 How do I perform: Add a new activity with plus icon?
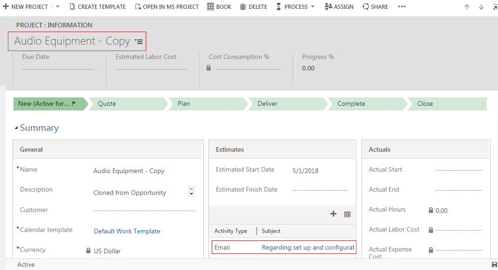pos(333,214)
